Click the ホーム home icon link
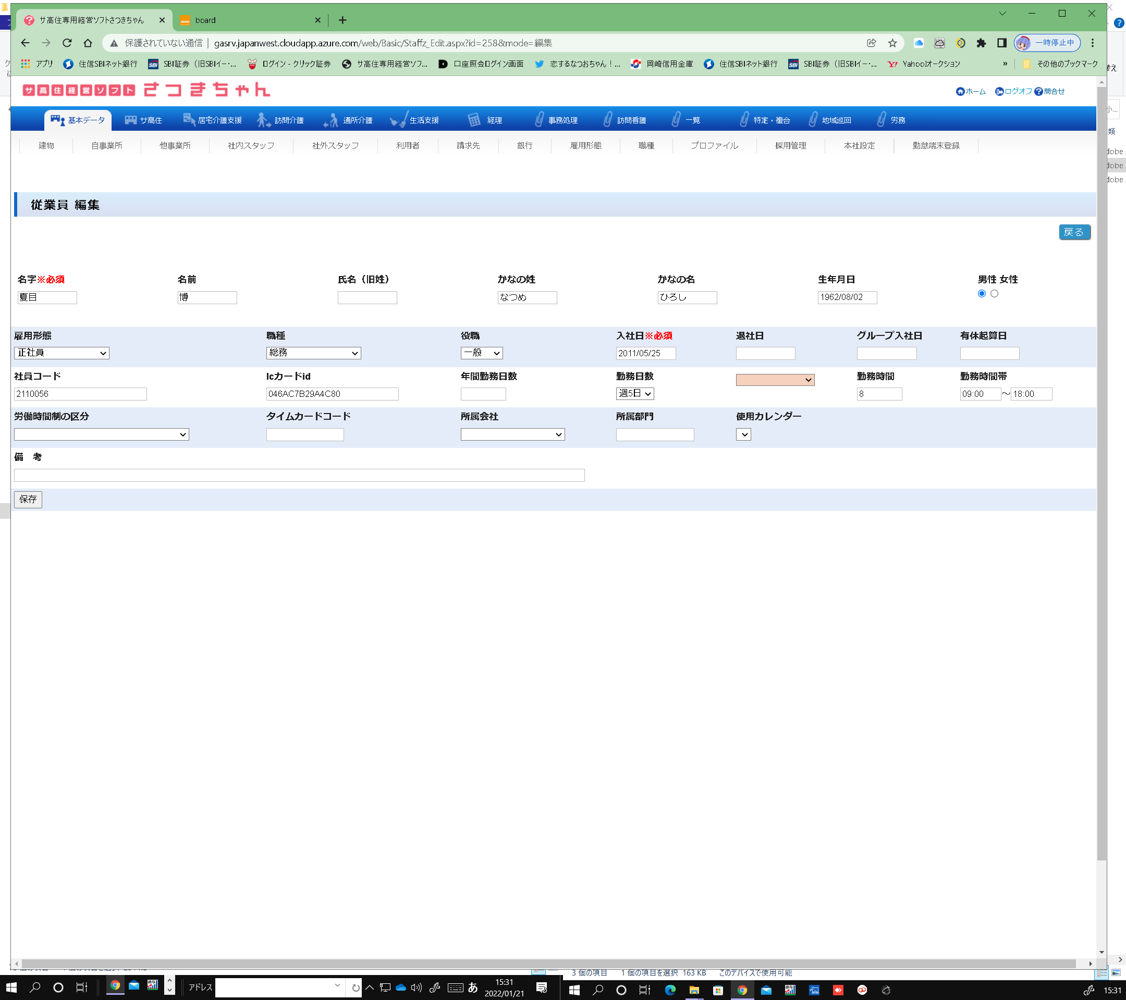This screenshot has height=1000, width=1126. 960,91
